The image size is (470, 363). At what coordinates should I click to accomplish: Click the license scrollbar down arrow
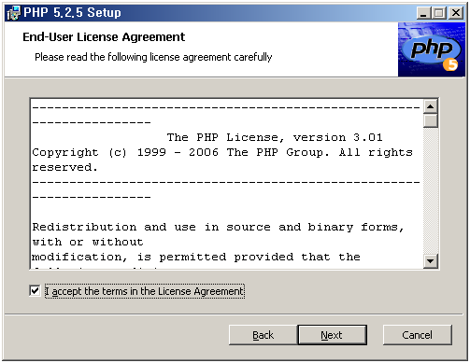pyautogui.click(x=431, y=260)
